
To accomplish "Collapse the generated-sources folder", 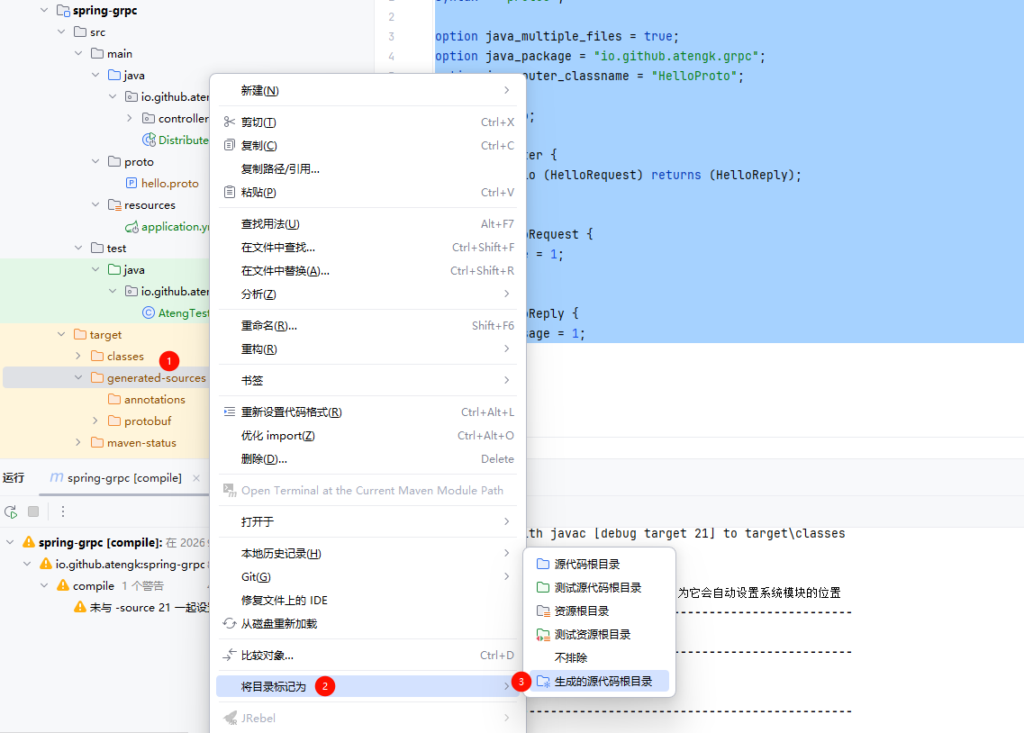I will 79,378.
